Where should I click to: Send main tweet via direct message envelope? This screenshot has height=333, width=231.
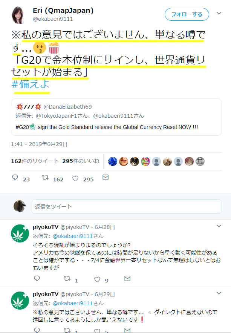106,177
